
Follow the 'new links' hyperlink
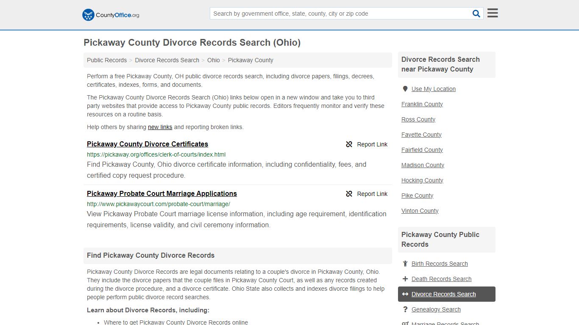coord(160,127)
